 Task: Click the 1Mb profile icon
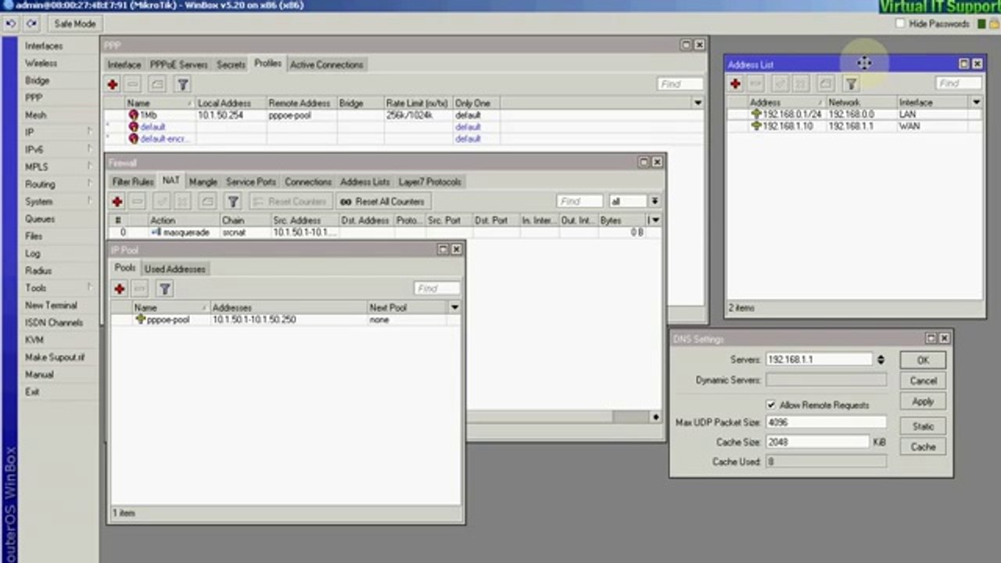(x=134, y=115)
